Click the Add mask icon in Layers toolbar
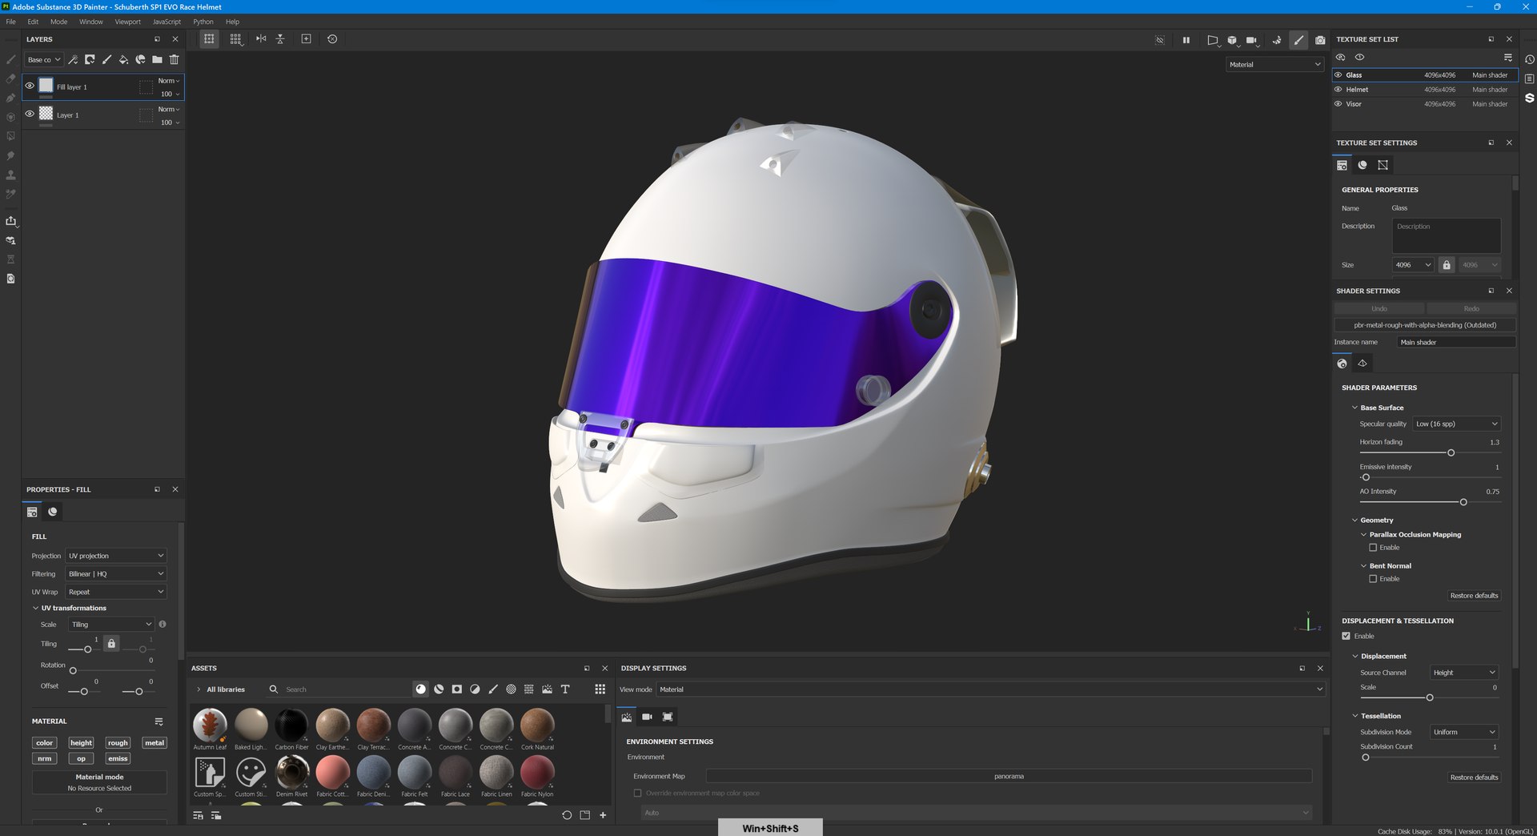This screenshot has height=836, width=1537. pos(90,59)
